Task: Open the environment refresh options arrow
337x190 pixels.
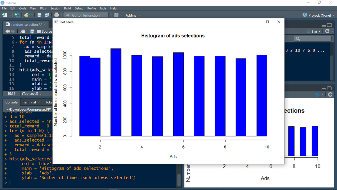Action: tap(332, 32)
